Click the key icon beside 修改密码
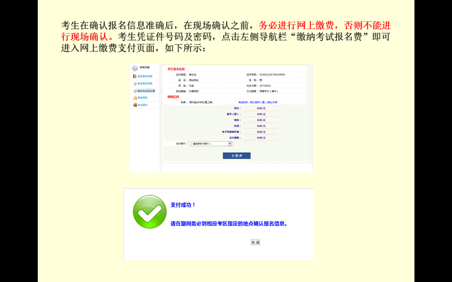The height and width of the screenshot is (282, 452). point(134,98)
